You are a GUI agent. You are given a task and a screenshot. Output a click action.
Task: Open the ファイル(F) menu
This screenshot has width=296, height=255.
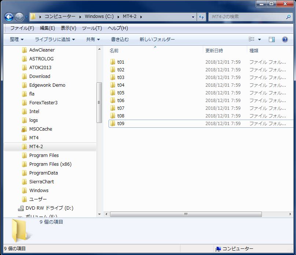tap(22, 28)
